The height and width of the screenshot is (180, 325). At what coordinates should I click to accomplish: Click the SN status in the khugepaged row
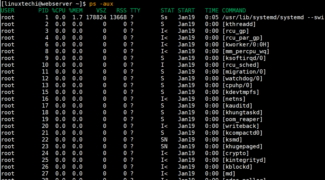[x=164, y=147]
